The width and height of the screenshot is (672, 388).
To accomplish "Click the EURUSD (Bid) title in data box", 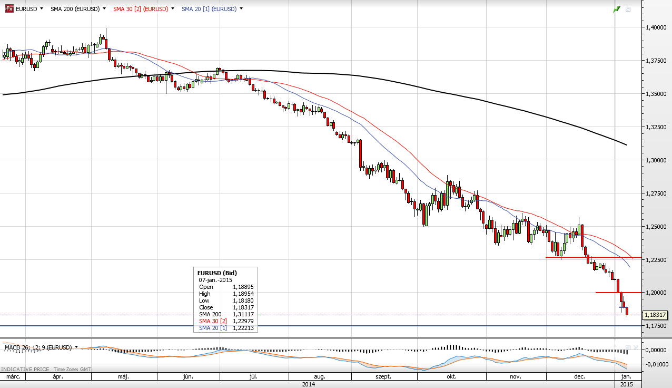I will pos(218,273).
